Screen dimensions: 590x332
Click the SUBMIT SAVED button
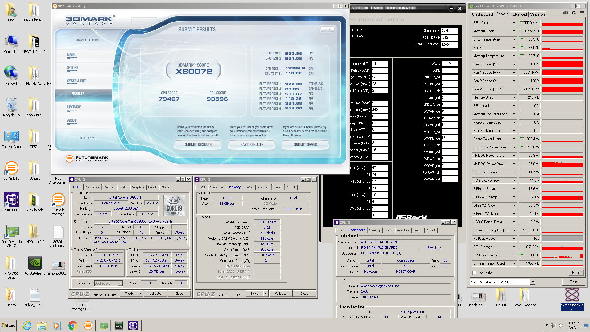[305, 145]
